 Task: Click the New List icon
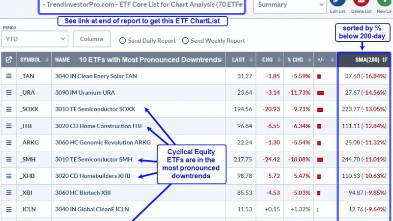point(385,3)
